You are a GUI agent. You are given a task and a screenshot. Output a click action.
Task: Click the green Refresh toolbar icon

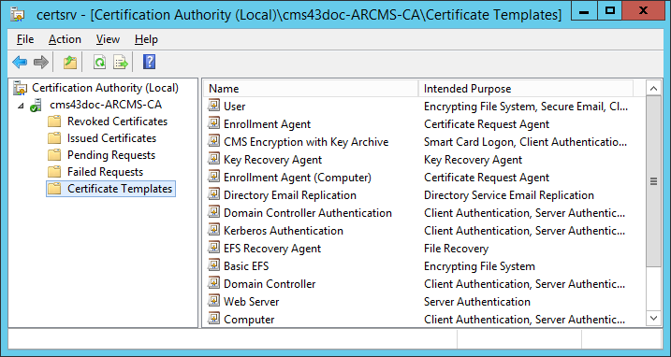tap(100, 63)
